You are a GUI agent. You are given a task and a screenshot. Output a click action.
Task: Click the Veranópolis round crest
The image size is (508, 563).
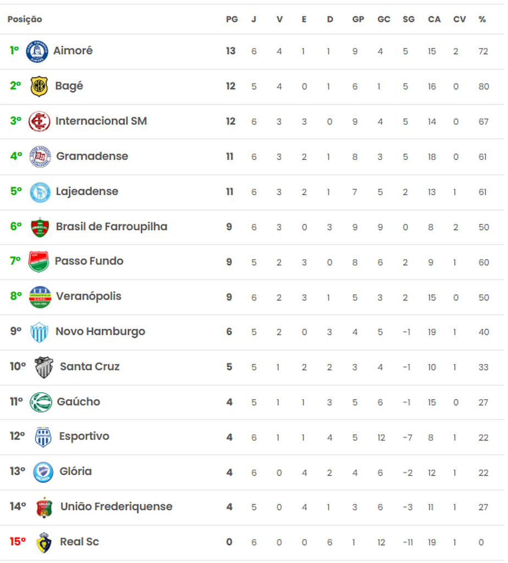click(x=40, y=297)
